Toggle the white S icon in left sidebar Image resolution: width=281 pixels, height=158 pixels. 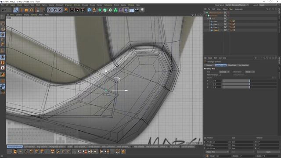pos(3,68)
